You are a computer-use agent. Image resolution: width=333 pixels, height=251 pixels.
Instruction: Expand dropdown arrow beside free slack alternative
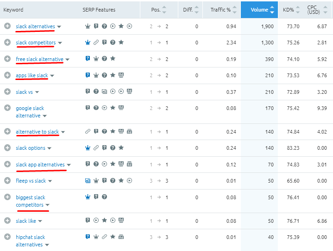67,60
